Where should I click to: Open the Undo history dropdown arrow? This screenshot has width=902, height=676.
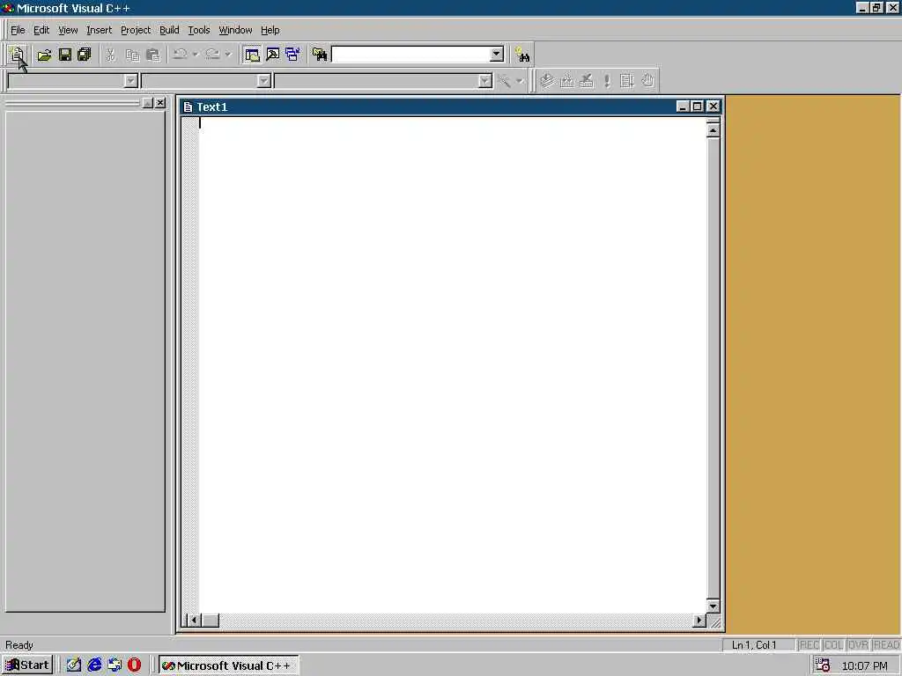pyautogui.click(x=196, y=55)
